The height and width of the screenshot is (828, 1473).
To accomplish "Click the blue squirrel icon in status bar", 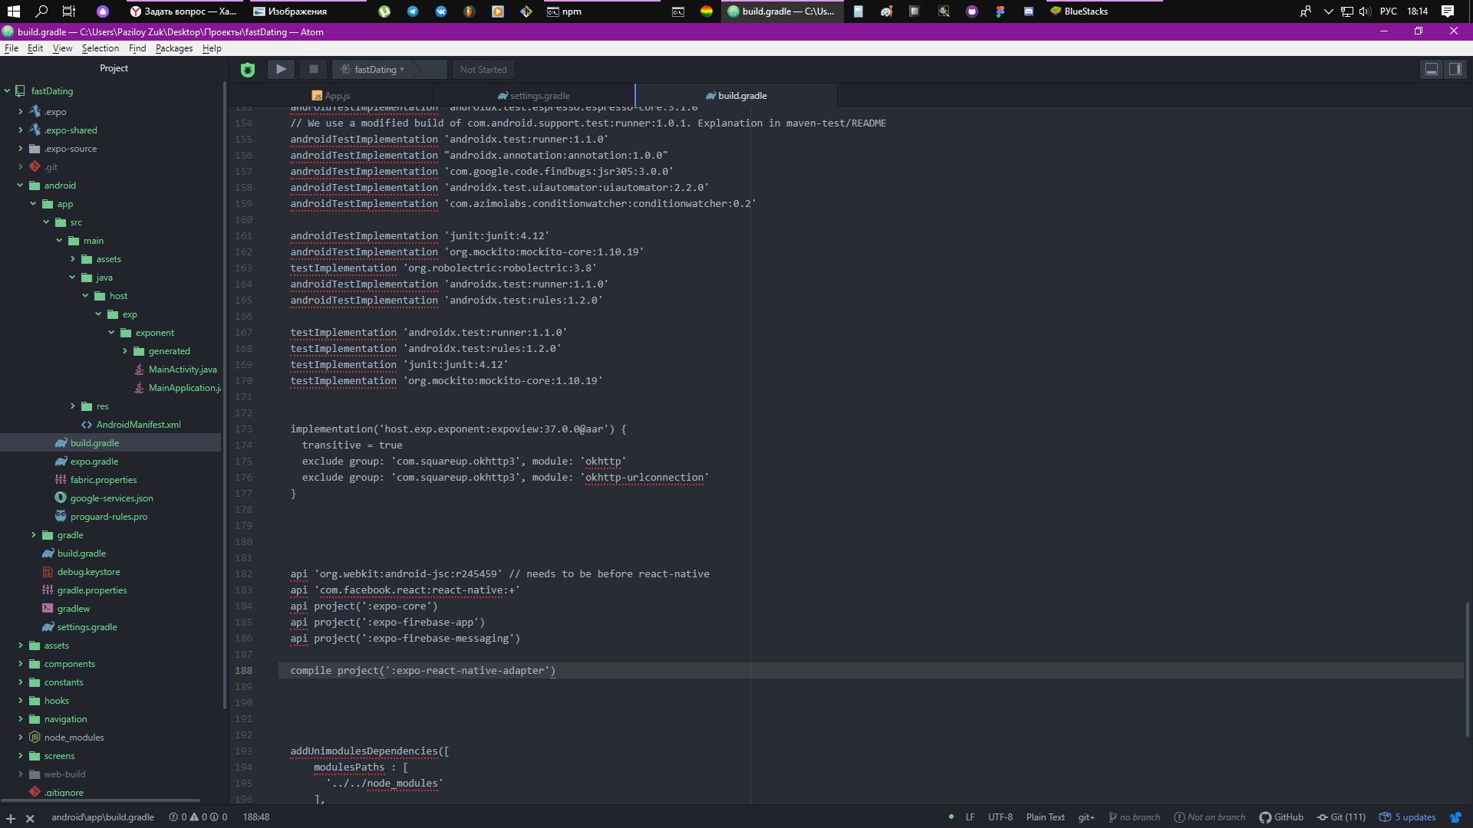I will [1455, 817].
